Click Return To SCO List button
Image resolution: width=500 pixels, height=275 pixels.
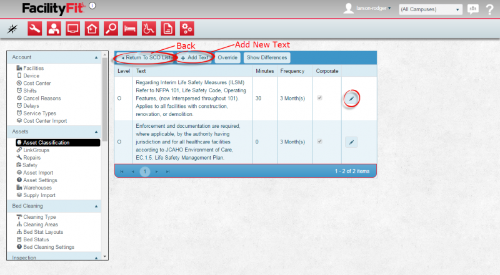point(146,57)
